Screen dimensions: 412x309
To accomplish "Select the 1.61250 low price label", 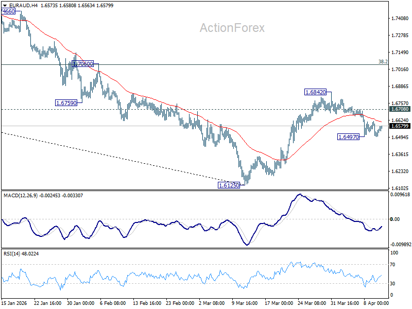I will [229, 185].
